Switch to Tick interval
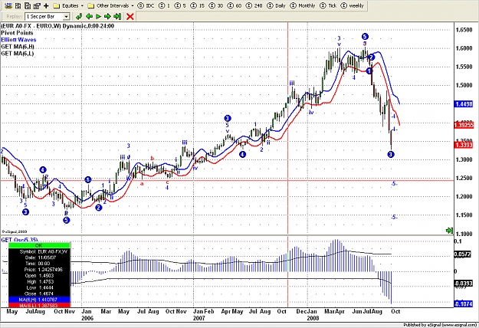This screenshot has width=479, height=328. (328, 5)
